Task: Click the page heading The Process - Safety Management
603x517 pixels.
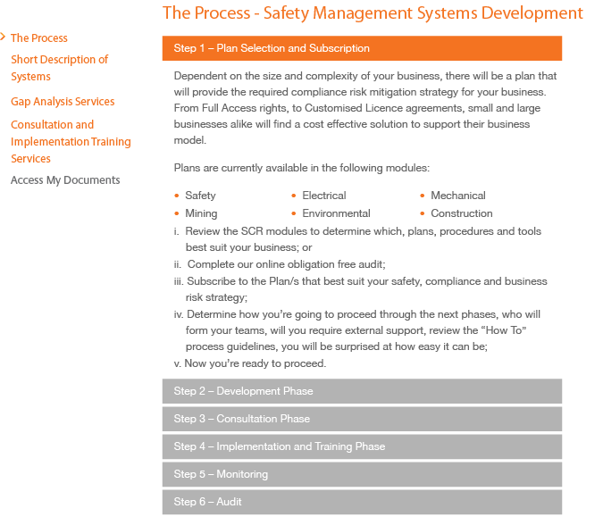Action: click(x=373, y=13)
